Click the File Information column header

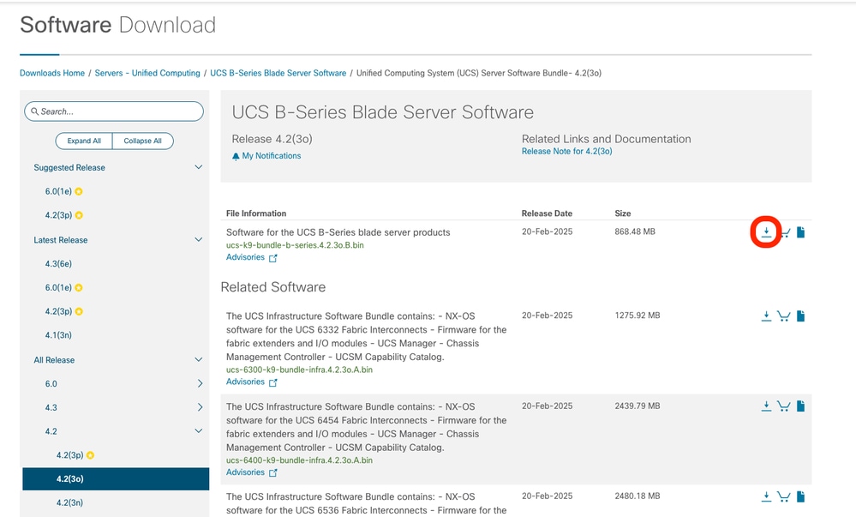[256, 213]
